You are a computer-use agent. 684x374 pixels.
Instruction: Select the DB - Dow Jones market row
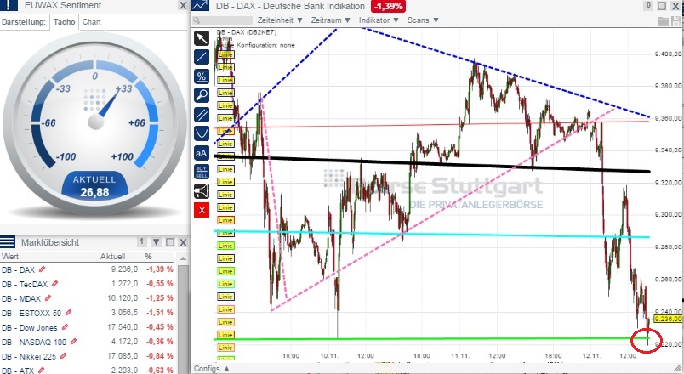click(x=88, y=327)
